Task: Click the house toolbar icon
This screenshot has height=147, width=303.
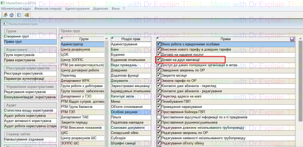Action: click(11, 15)
